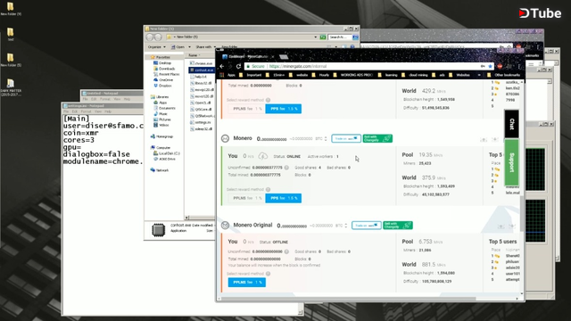Click Sell with Changelly for Monero
Screen dimensions: 571x321
pyautogui.click(x=377, y=138)
